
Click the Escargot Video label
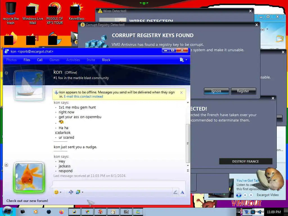point(268,195)
